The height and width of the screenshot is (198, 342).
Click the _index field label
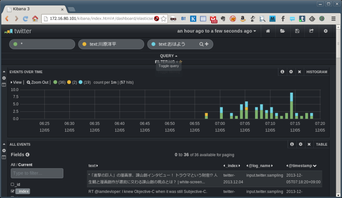23,191
